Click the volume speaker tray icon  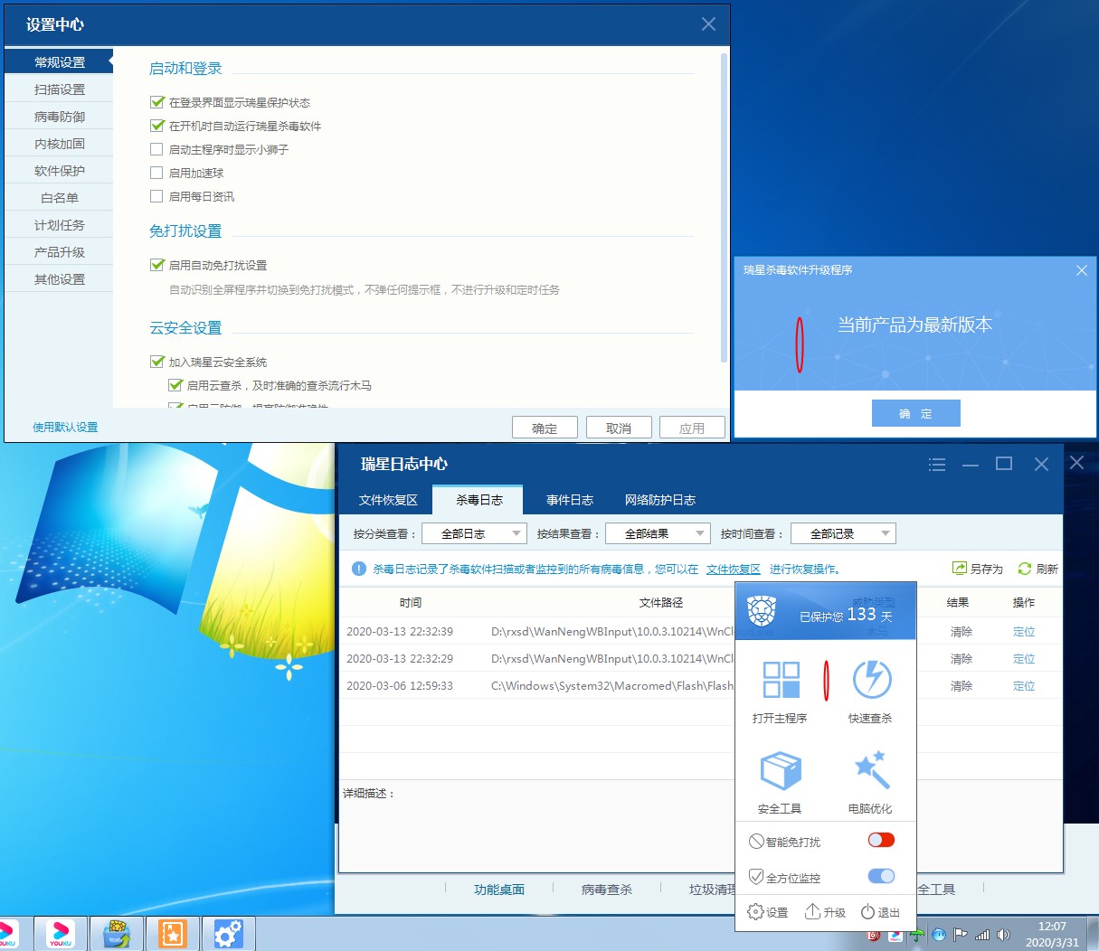coord(1003,935)
